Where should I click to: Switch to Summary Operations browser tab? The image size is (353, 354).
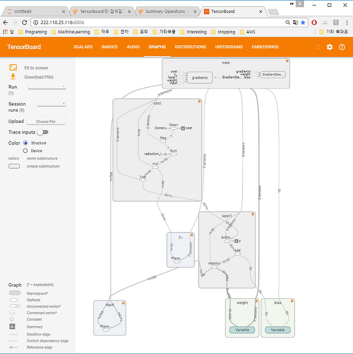[167, 11]
